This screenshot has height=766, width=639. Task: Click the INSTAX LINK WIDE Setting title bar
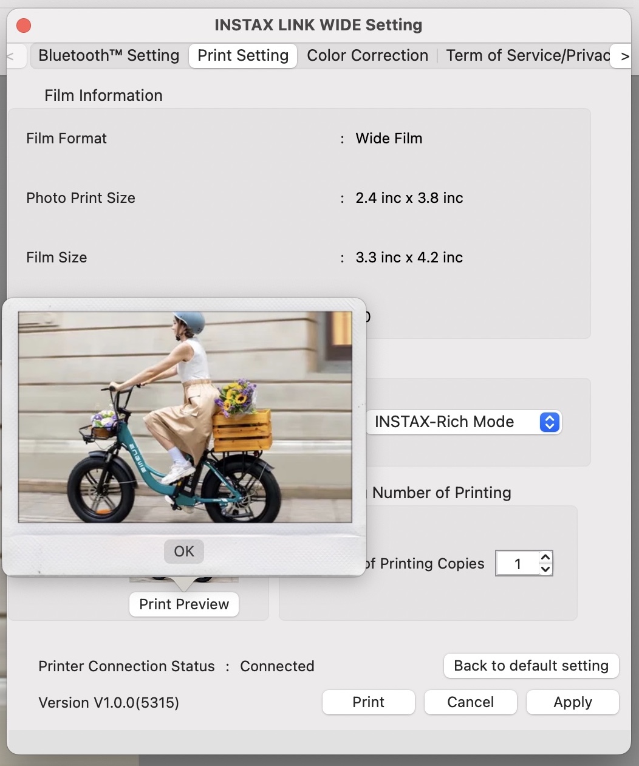pyautogui.click(x=318, y=26)
